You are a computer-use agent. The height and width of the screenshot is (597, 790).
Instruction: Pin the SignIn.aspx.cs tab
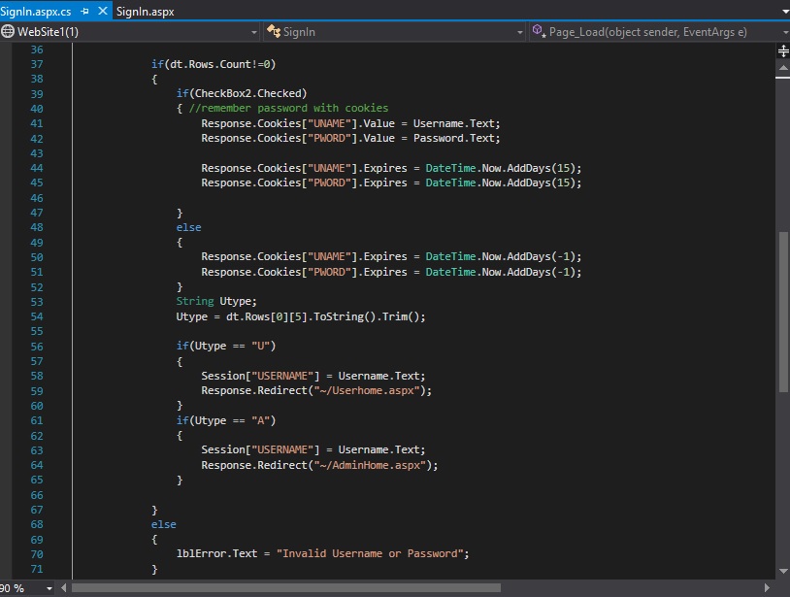(x=84, y=12)
